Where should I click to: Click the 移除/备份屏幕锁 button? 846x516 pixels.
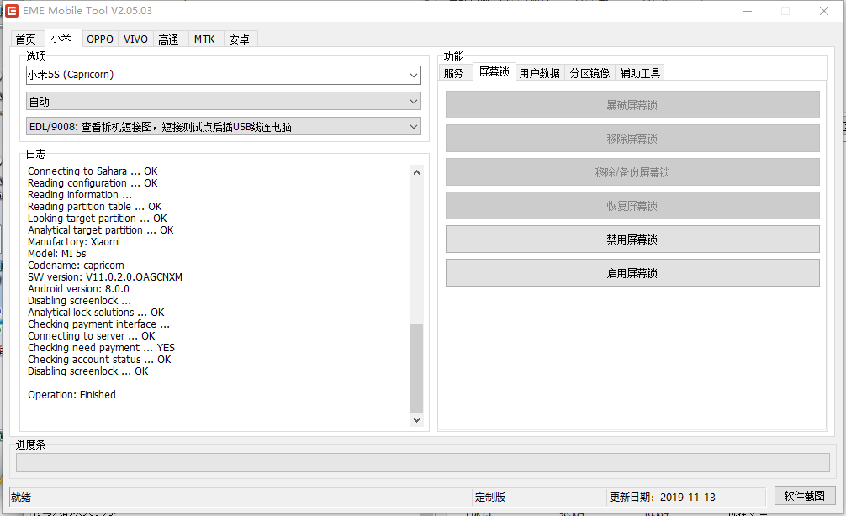(632, 172)
